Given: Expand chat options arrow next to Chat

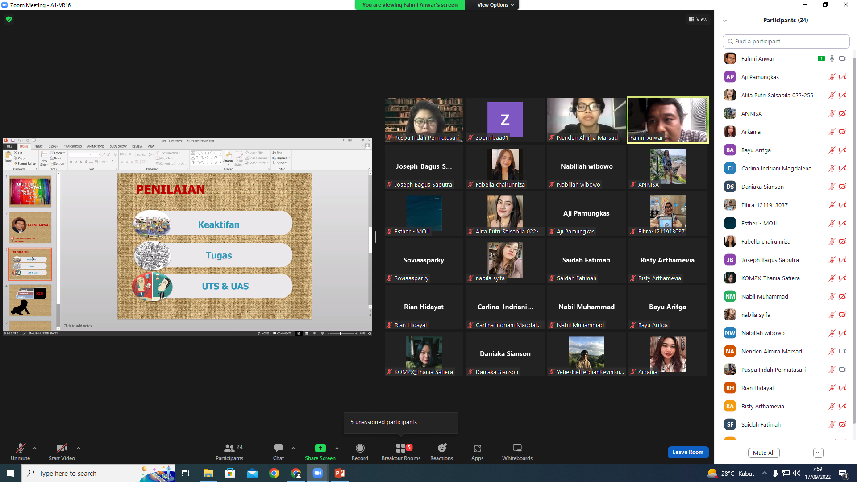Looking at the screenshot, I should [293, 448].
